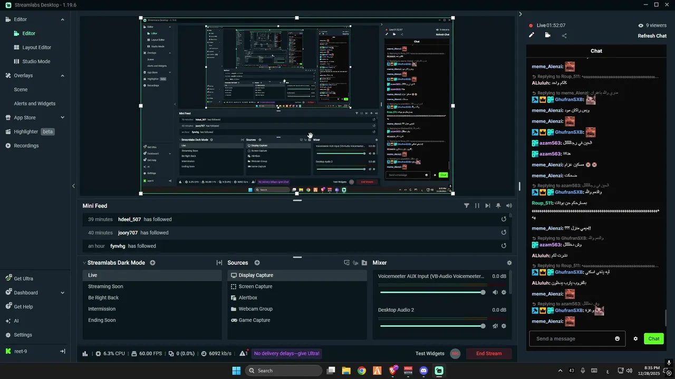Viewport: 675px width, 379px height.
Task: Select the Streaming Soon scene
Action: pyautogui.click(x=152, y=286)
